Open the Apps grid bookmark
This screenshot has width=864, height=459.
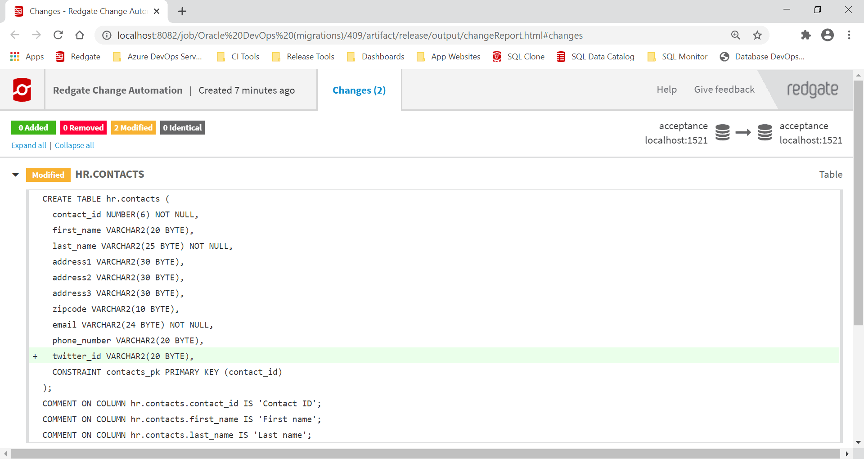tap(27, 57)
